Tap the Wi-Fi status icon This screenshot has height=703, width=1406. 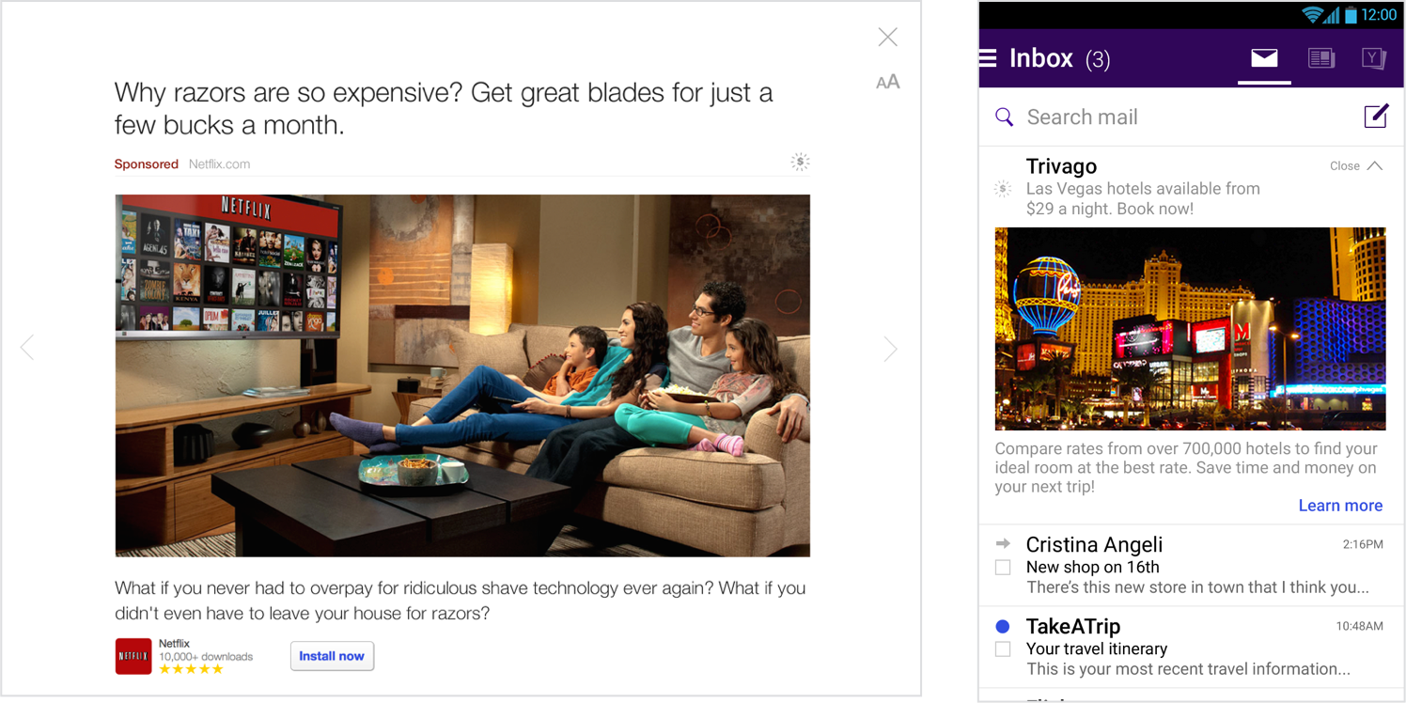coord(1312,14)
